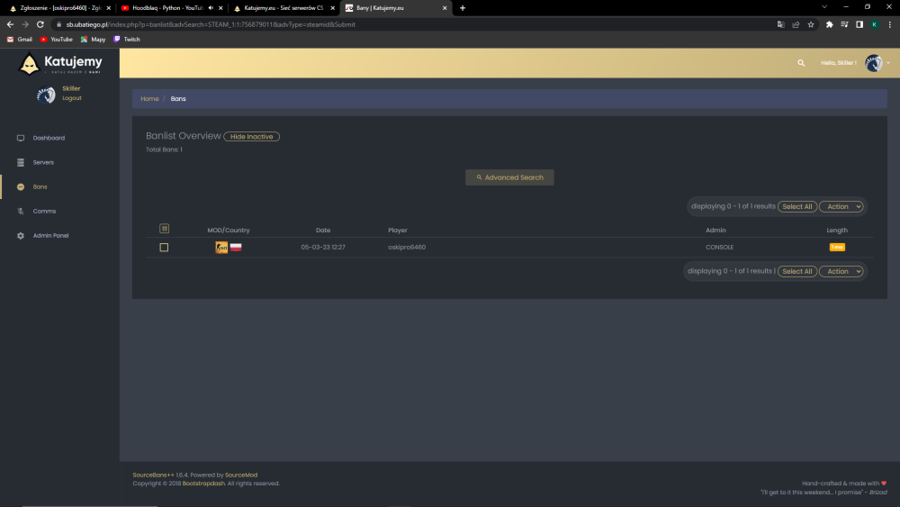Open Admin Panel in sidebar
Screen dimensions: 900x507
50,235
